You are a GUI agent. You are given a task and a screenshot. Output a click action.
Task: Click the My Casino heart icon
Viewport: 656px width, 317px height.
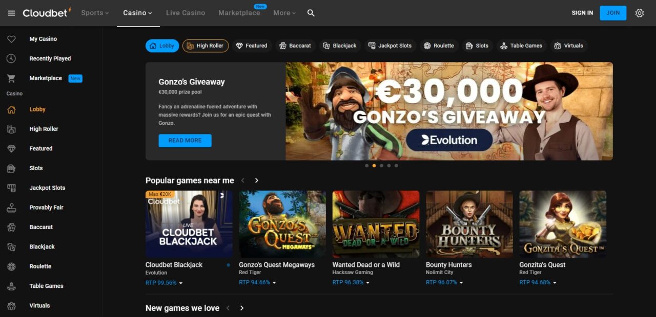[x=11, y=39]
